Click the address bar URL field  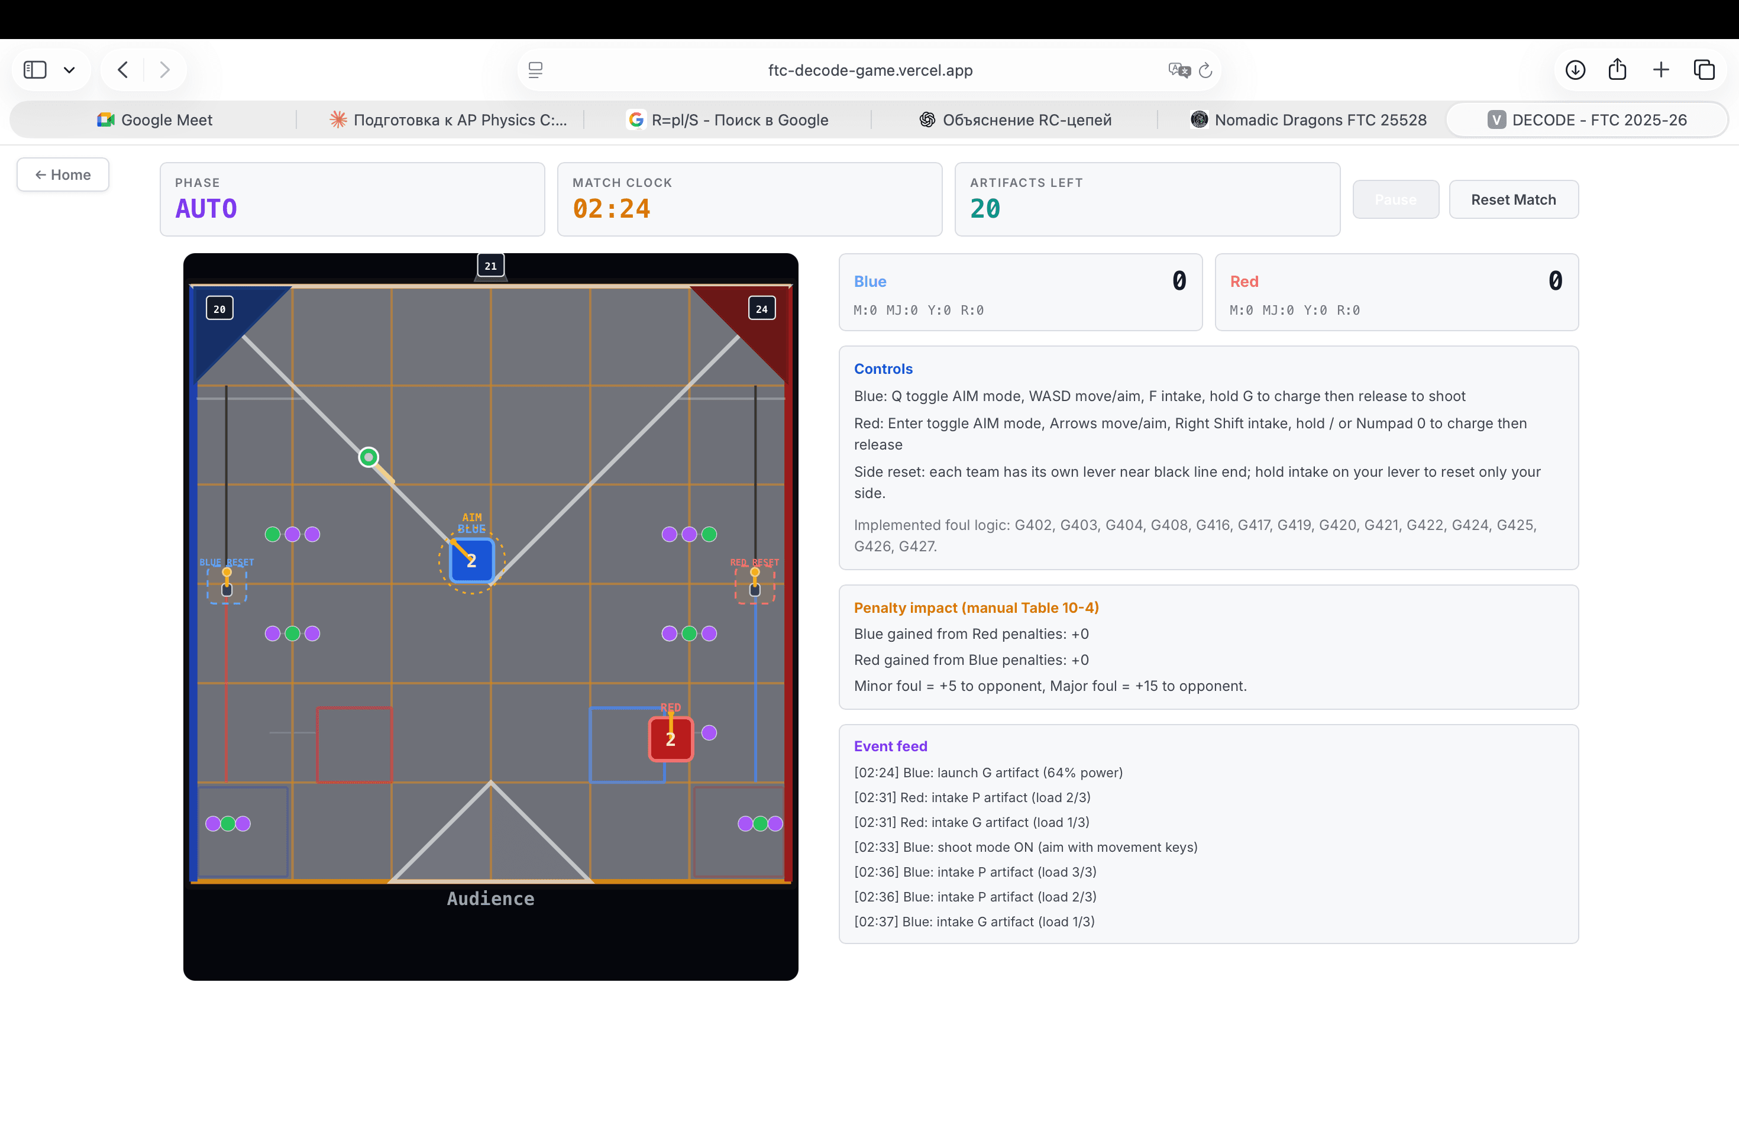pos(869,70)
